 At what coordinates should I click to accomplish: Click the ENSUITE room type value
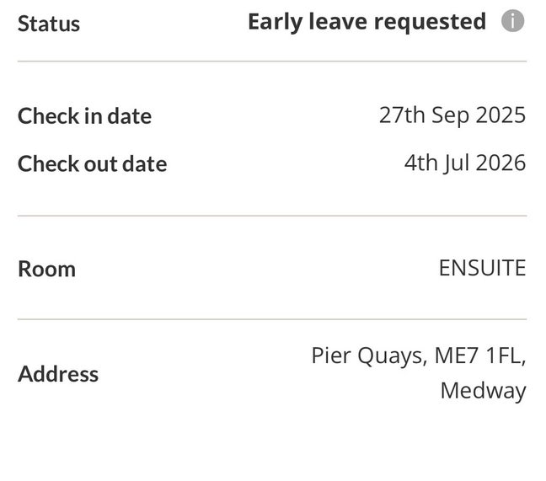pos(482,268)
